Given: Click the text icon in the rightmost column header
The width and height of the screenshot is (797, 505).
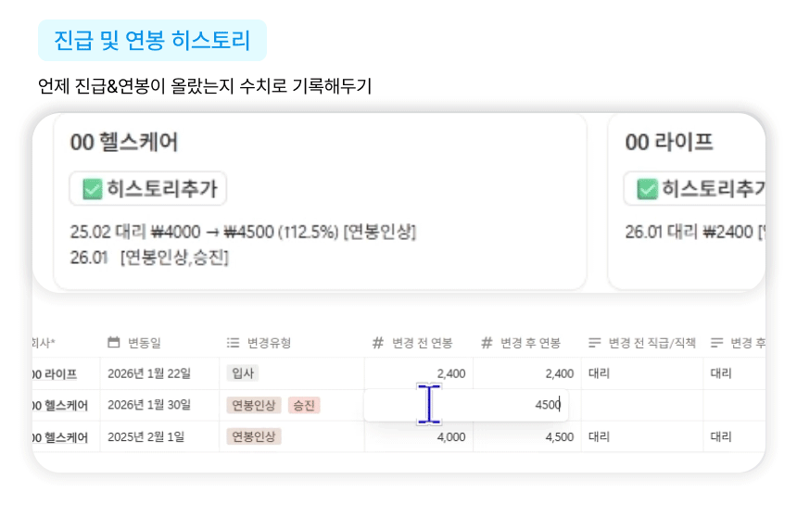Looking at the screenshot, I should click(717, 343).
